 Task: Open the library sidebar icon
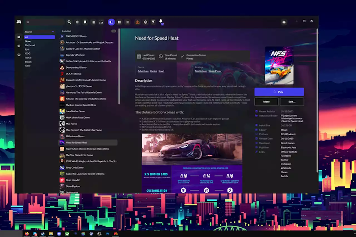[19, 37]
